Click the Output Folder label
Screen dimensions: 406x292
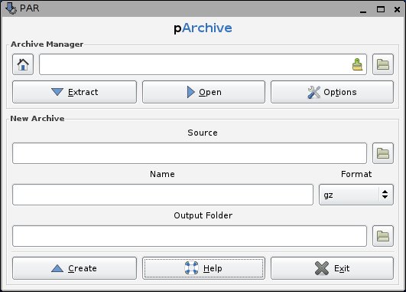click(x=203, y=215)
